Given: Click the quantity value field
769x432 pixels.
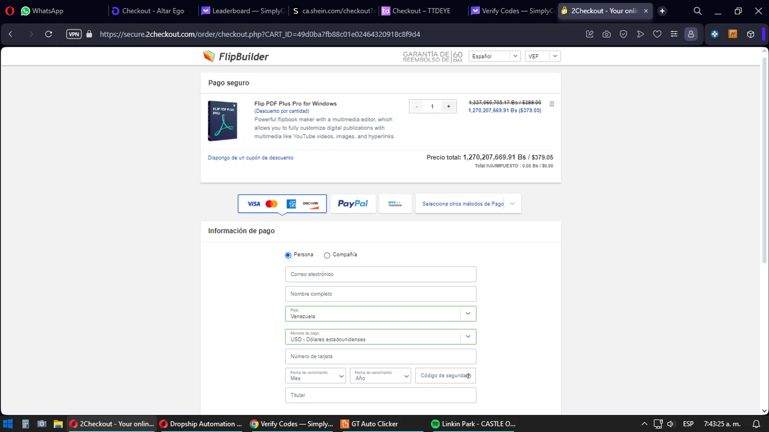Looking at the screenshot, I should click(x=432, y=107).
